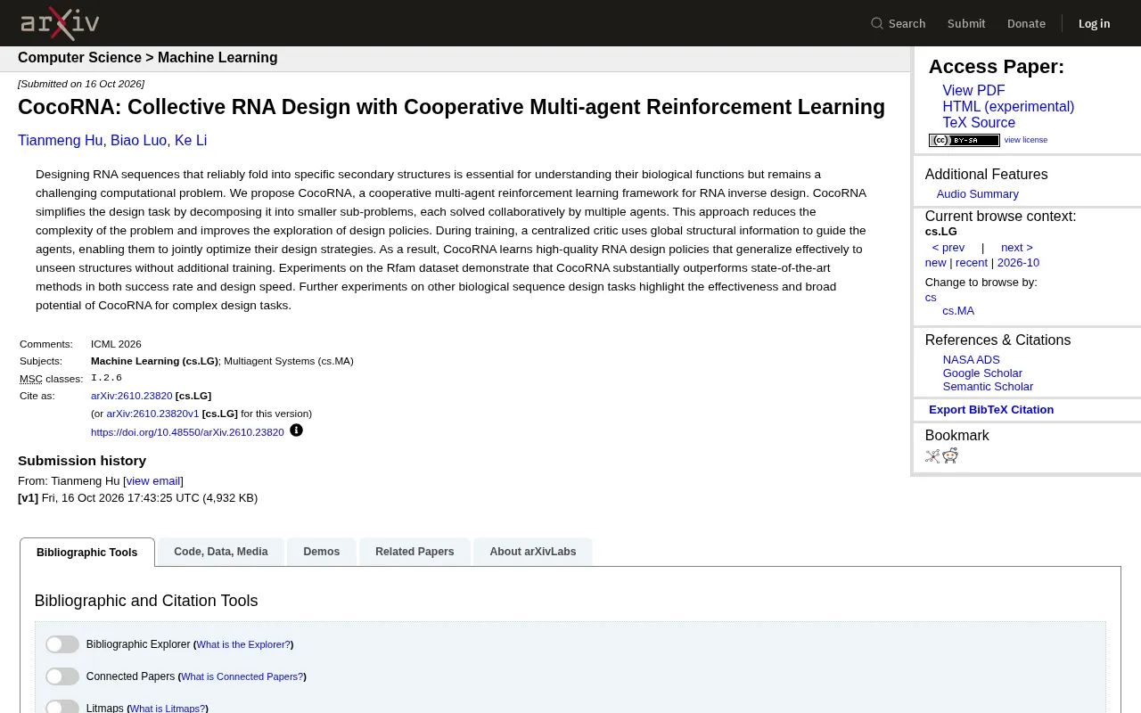Viewport: 1141px width, 713px height.
Task: Select the Demos tab
Action: [321, 552]
